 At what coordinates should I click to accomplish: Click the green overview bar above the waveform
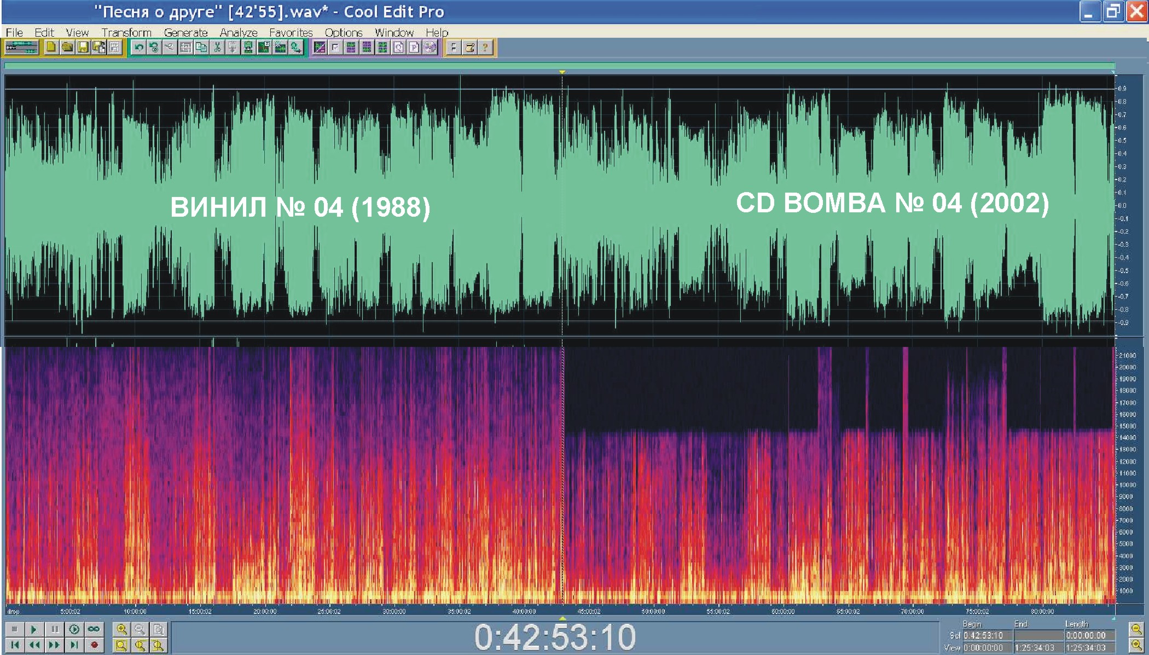pos(559,66)
